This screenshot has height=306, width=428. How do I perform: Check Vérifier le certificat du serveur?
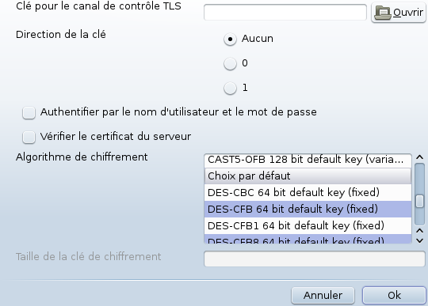click(29, 137)
